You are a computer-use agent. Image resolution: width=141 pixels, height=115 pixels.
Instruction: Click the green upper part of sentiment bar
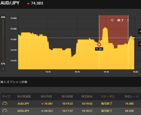(x=3, y=28)
